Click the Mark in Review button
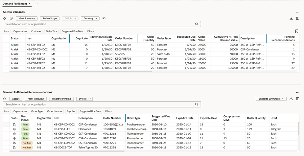The width and height of the screenshot is (304, 156). click(x=36, y=99)
